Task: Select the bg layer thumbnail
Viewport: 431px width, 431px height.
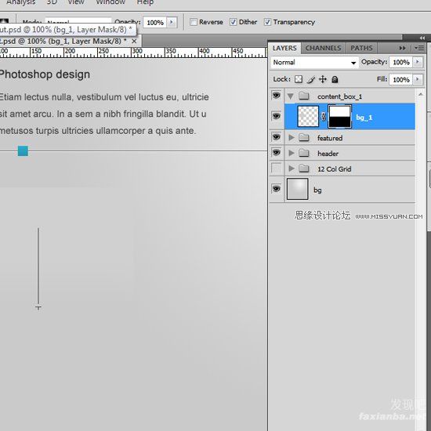Action: 298,189
